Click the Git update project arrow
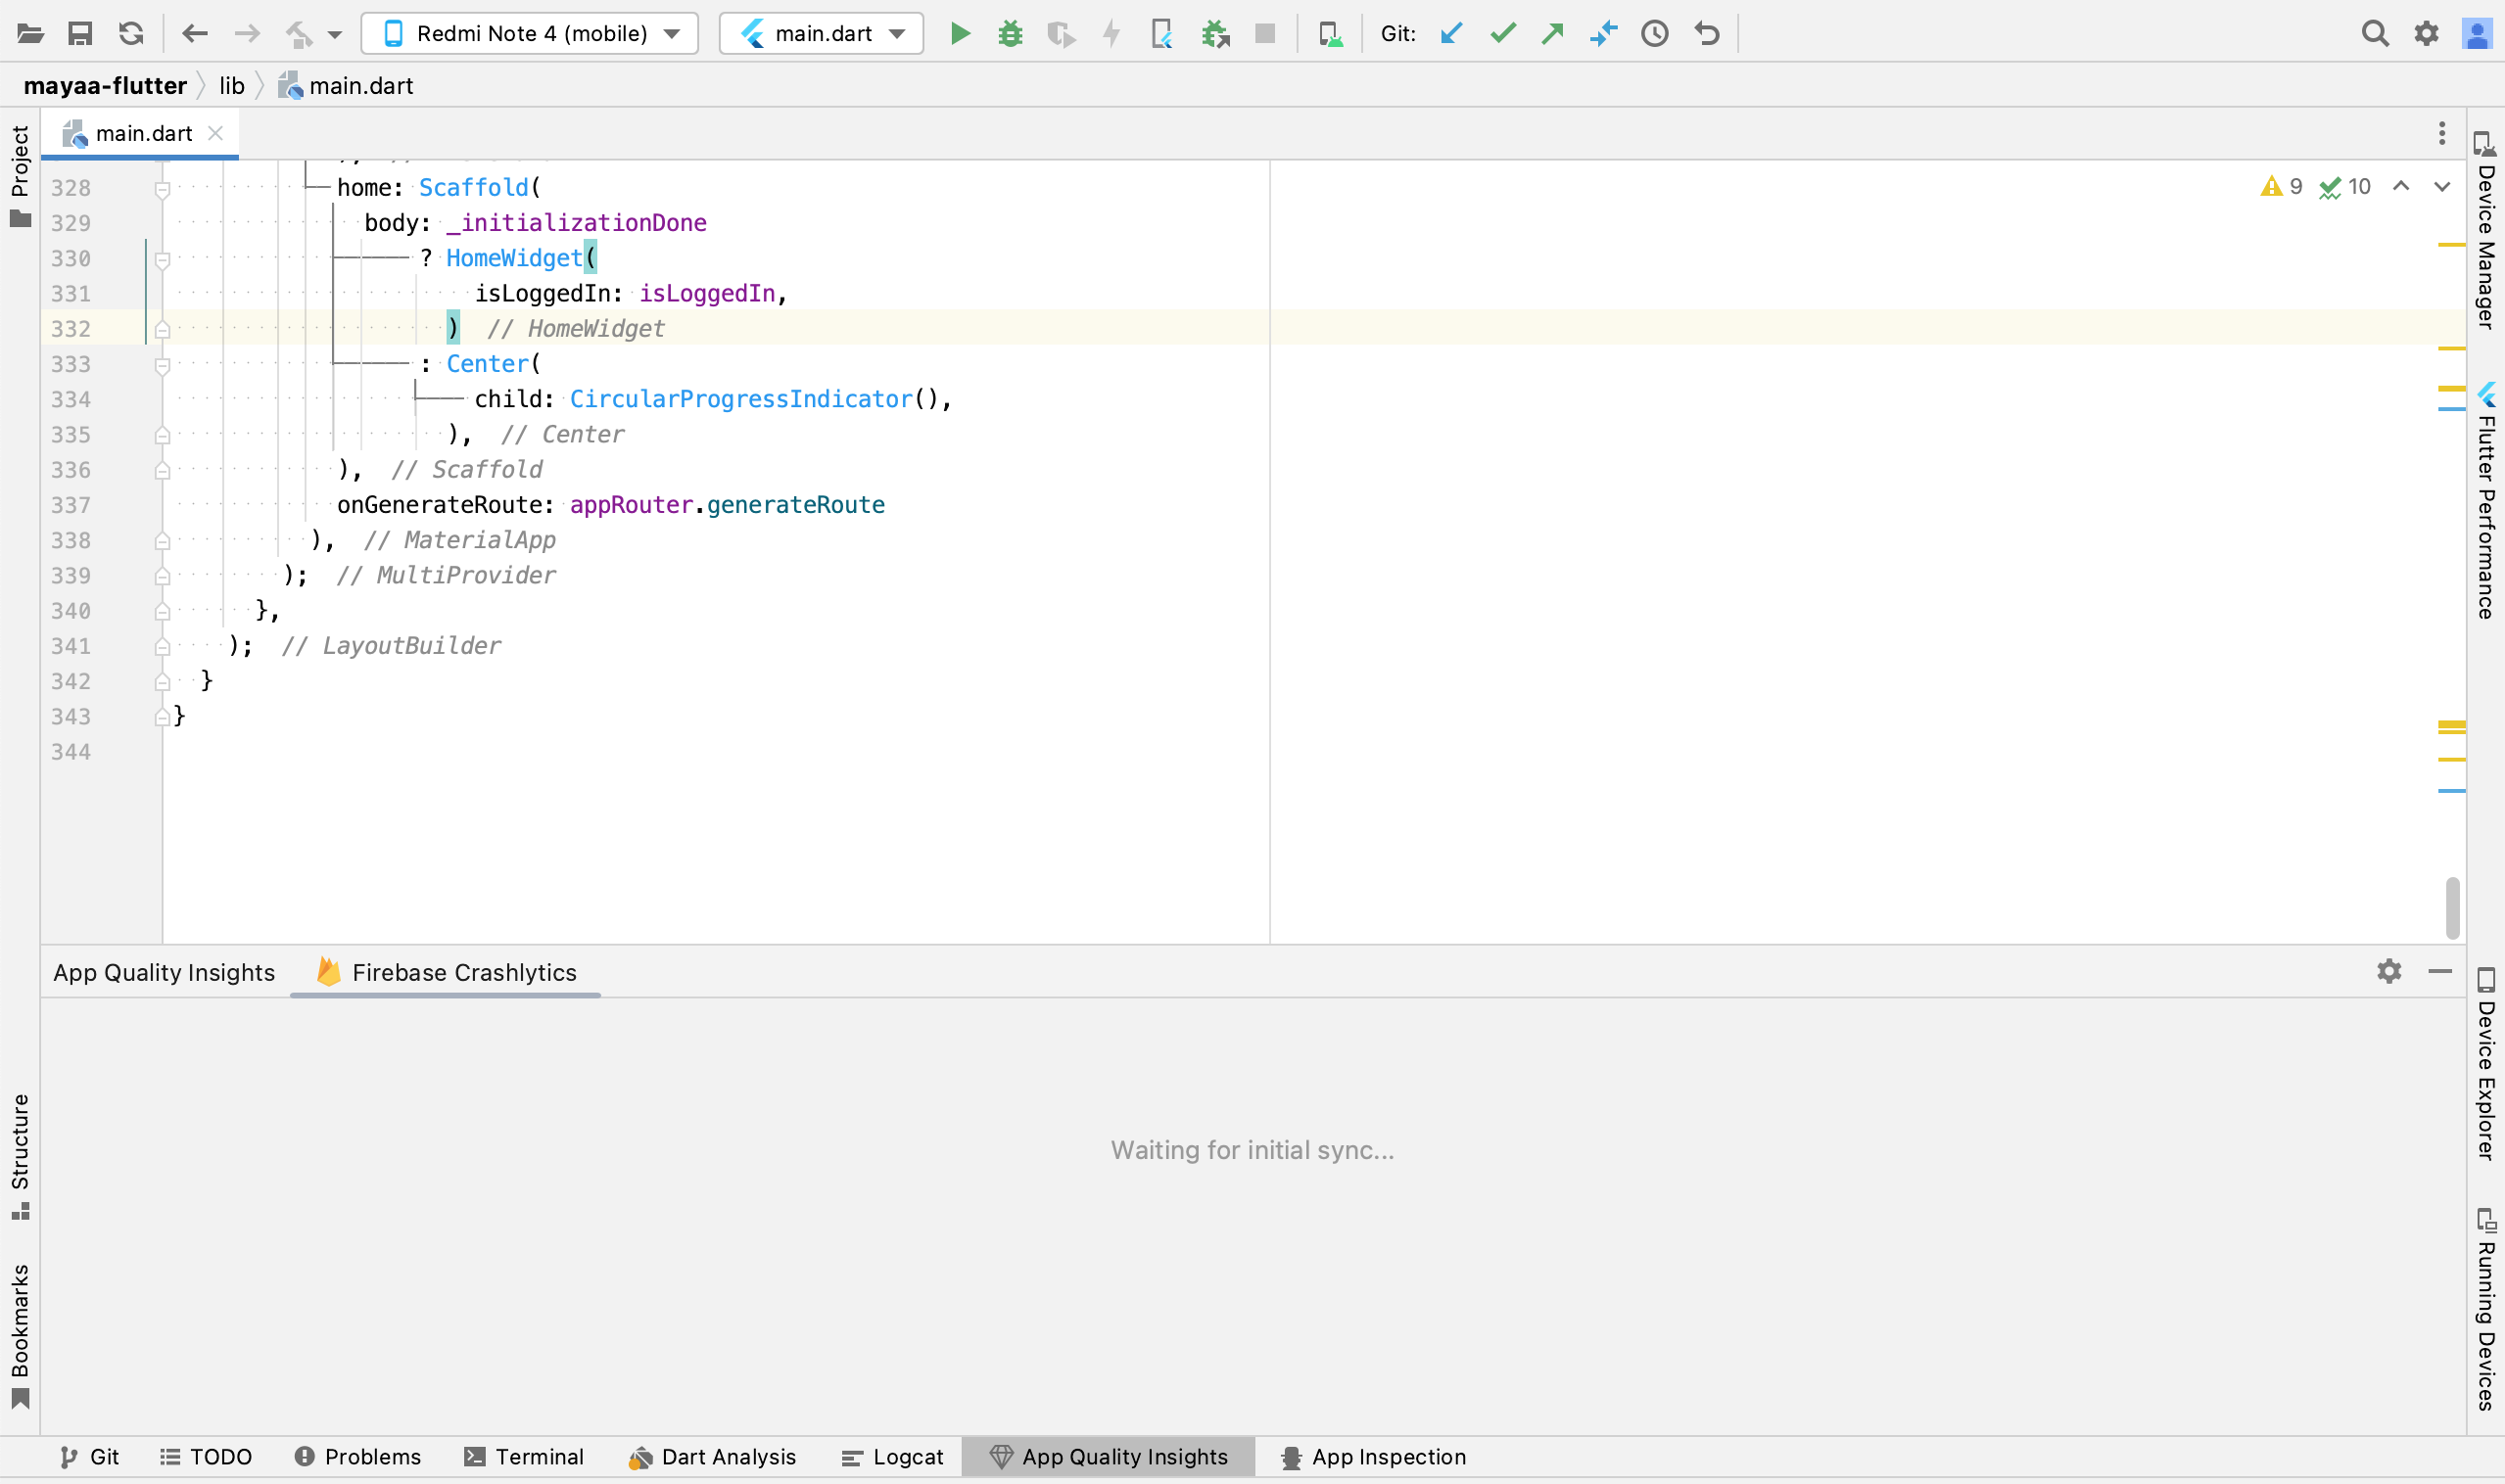2505x1484 pixels. click(1451, 34)
